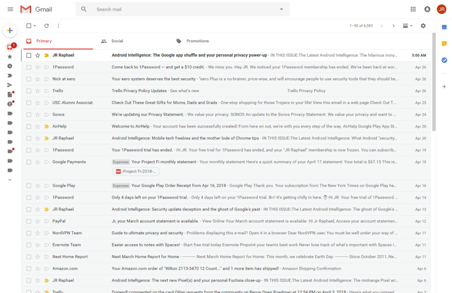Open Gmail settings gear
Screen dimensions: 452x293
423,26
